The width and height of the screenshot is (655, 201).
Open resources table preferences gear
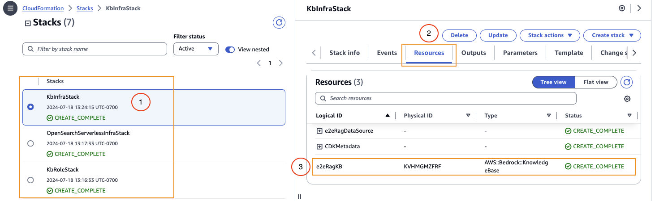[627, 99]
